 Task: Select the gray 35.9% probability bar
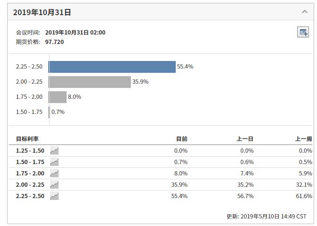click(x=90, y=82)
